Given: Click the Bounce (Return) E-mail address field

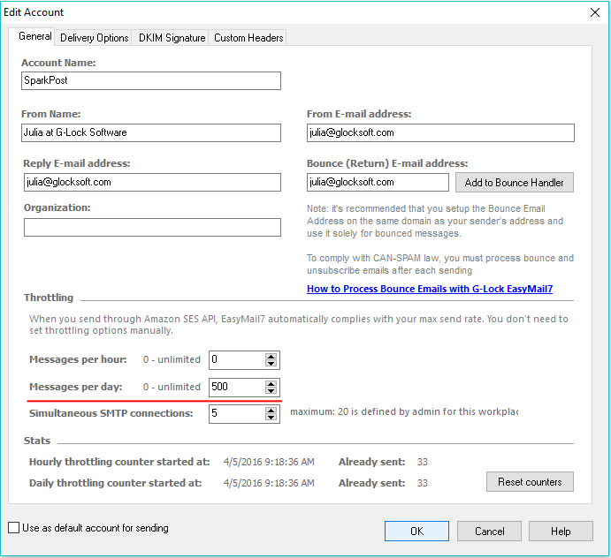Looking at the screenshot, I should pyautogui.click(x=378, y=182).
